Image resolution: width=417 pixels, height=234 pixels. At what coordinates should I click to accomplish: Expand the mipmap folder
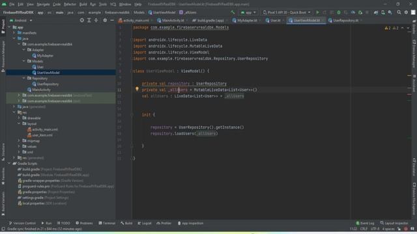(x=19, y=140)
